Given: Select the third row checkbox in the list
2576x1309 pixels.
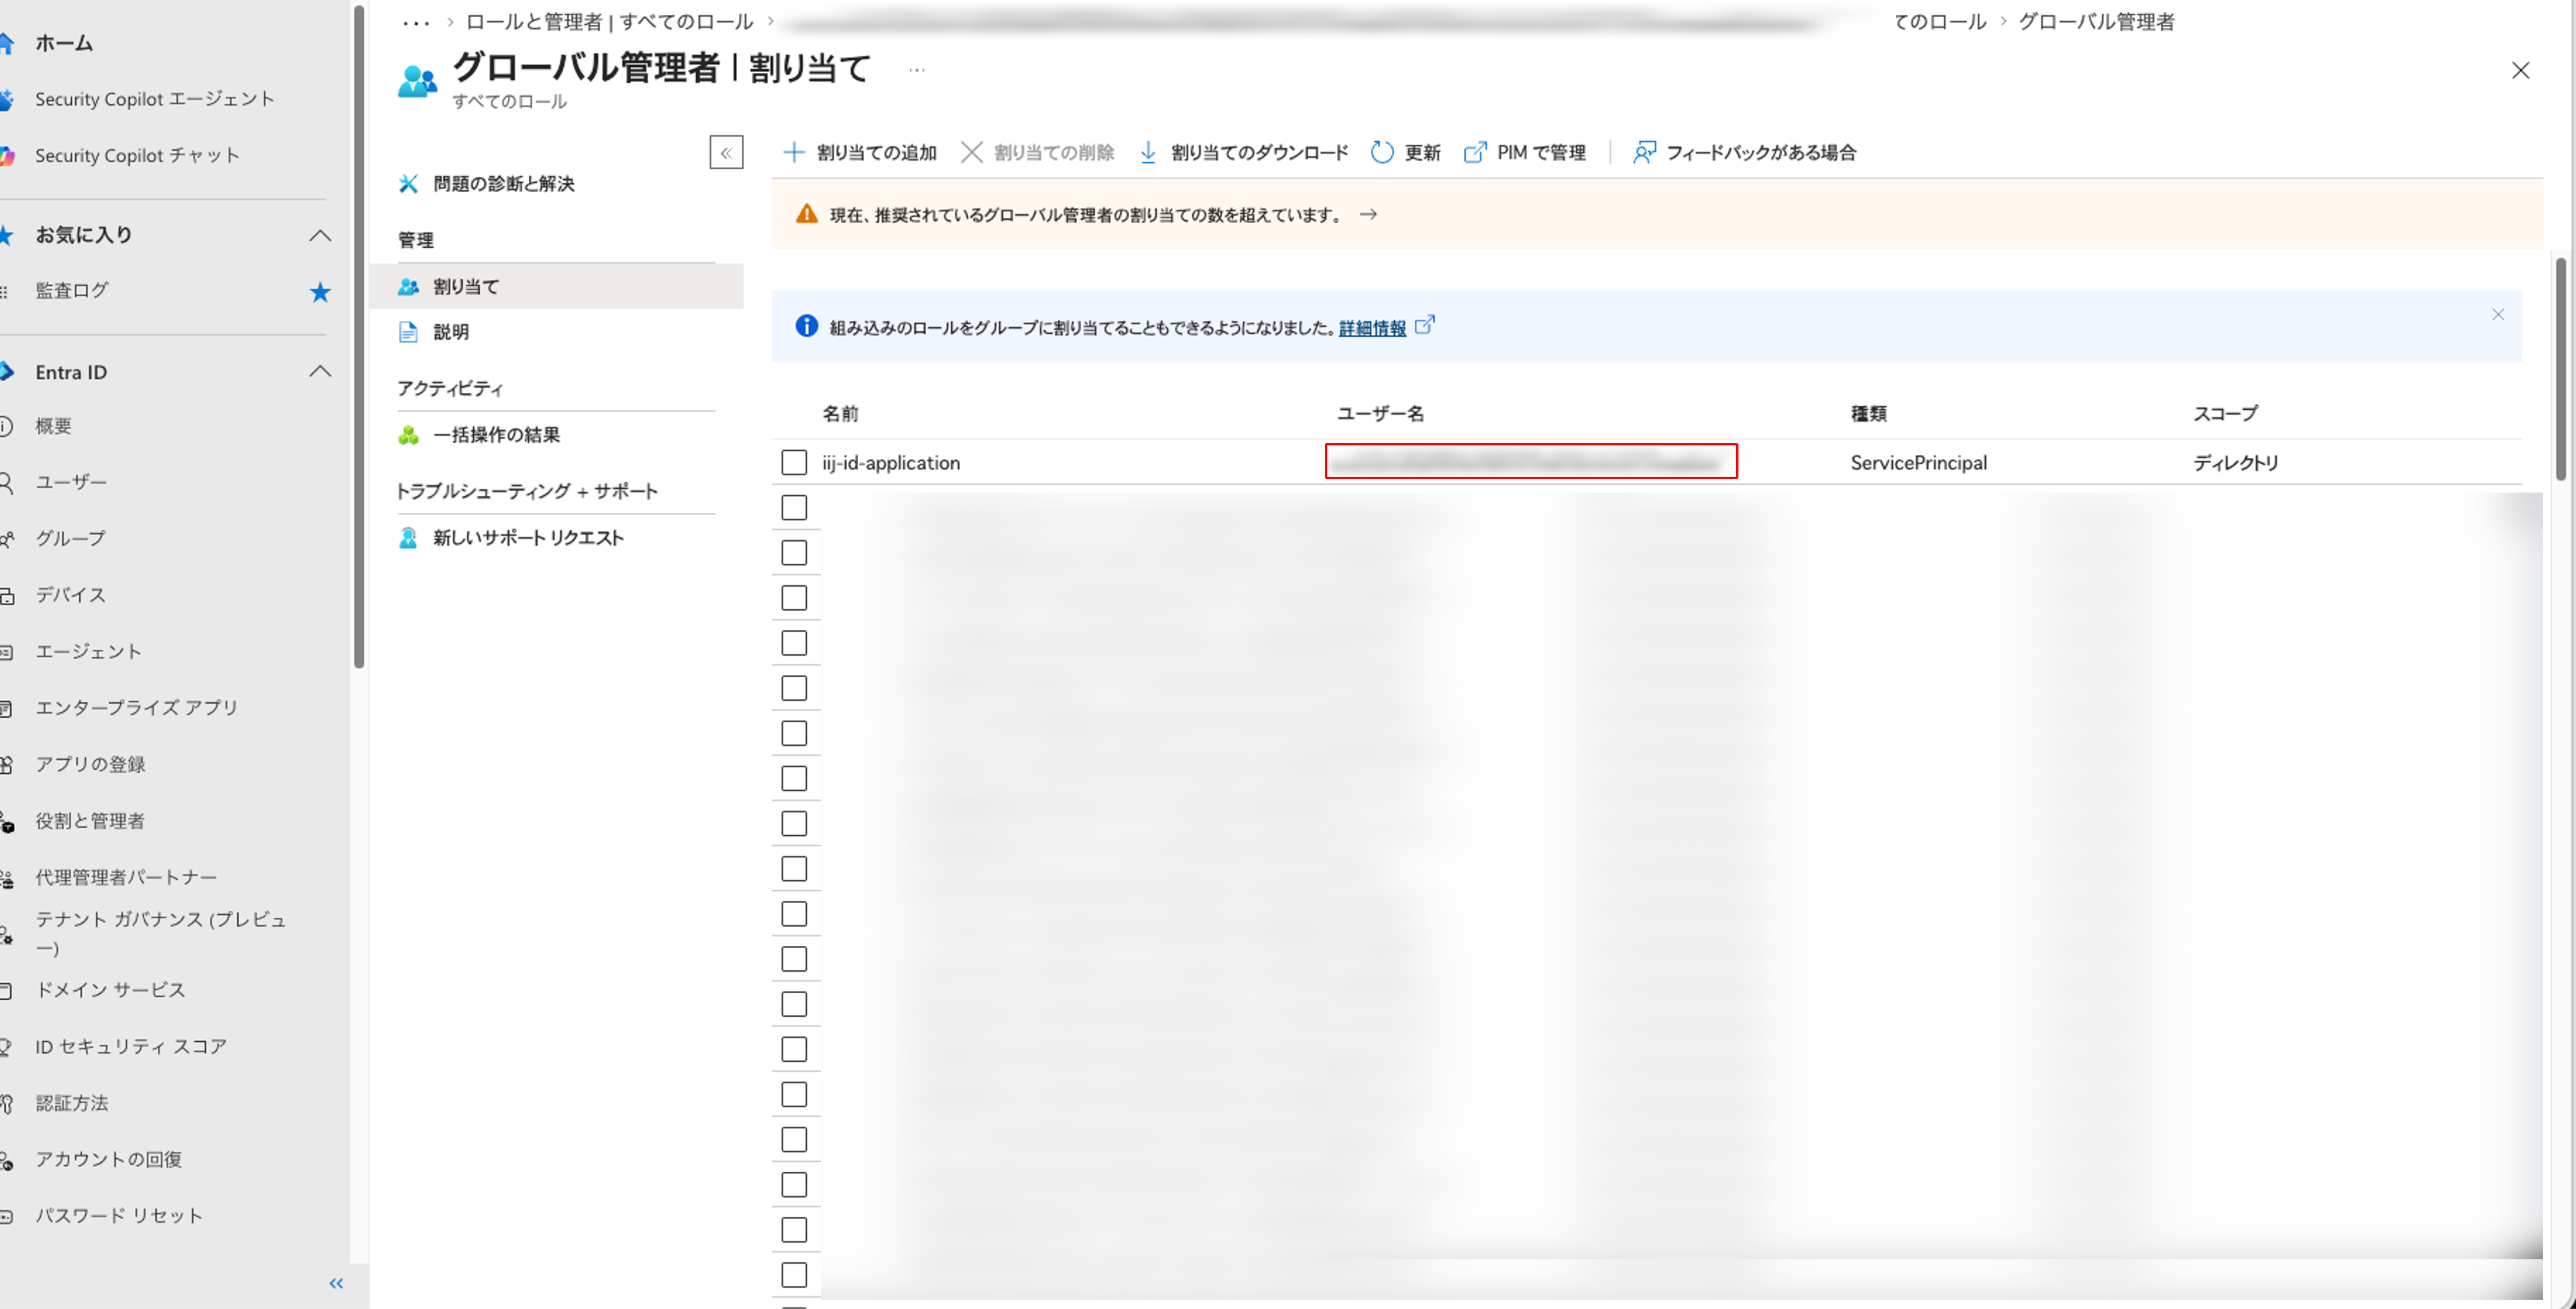Looking at the screenshot, I should point(794,552).
